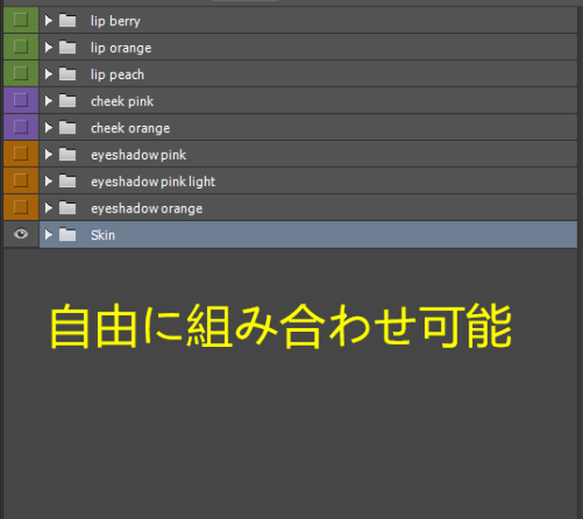The image size is (583, 519).
Task: Show the cheek pink layer group
Action: [x=21, y=100]
